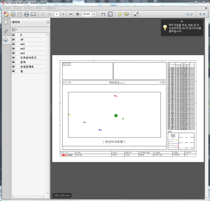This screenshot has width=210, height=201.
Task: Open the zoom percentage dropdown arrow
Action: 94,14
